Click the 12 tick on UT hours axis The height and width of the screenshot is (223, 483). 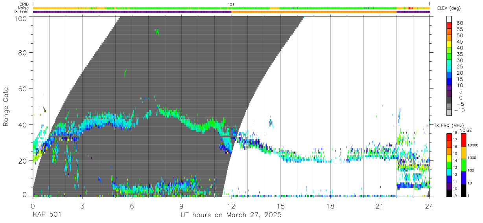[x=231, y=206]
